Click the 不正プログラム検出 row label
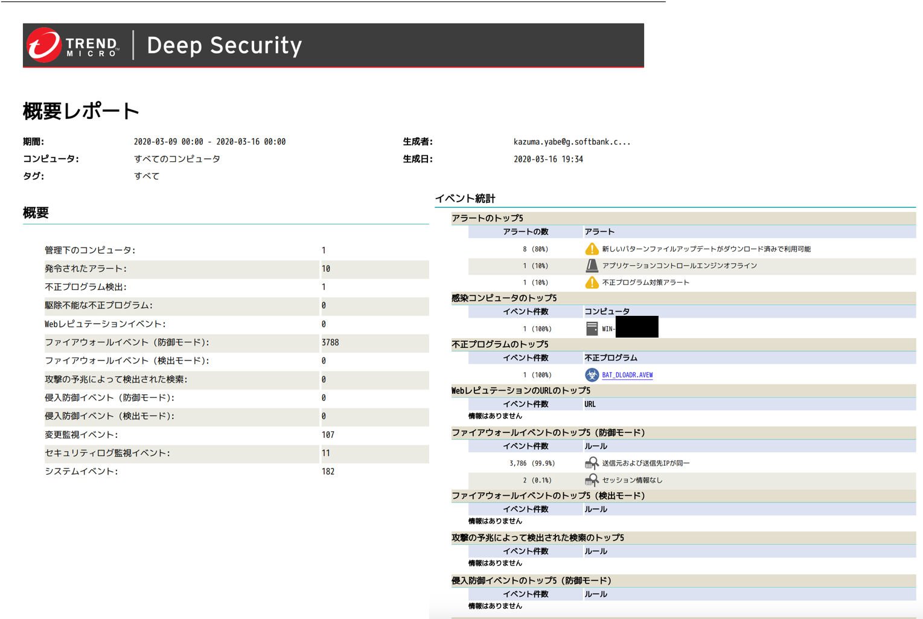This screenshot has width=923, height=619. [86, 287]
